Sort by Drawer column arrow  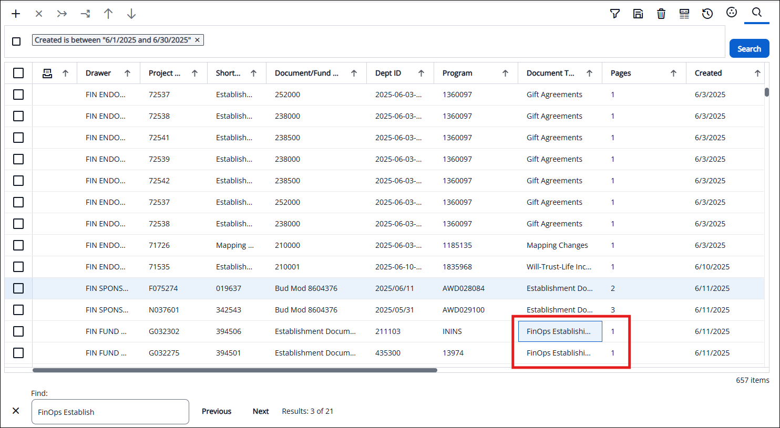point(127,74)
